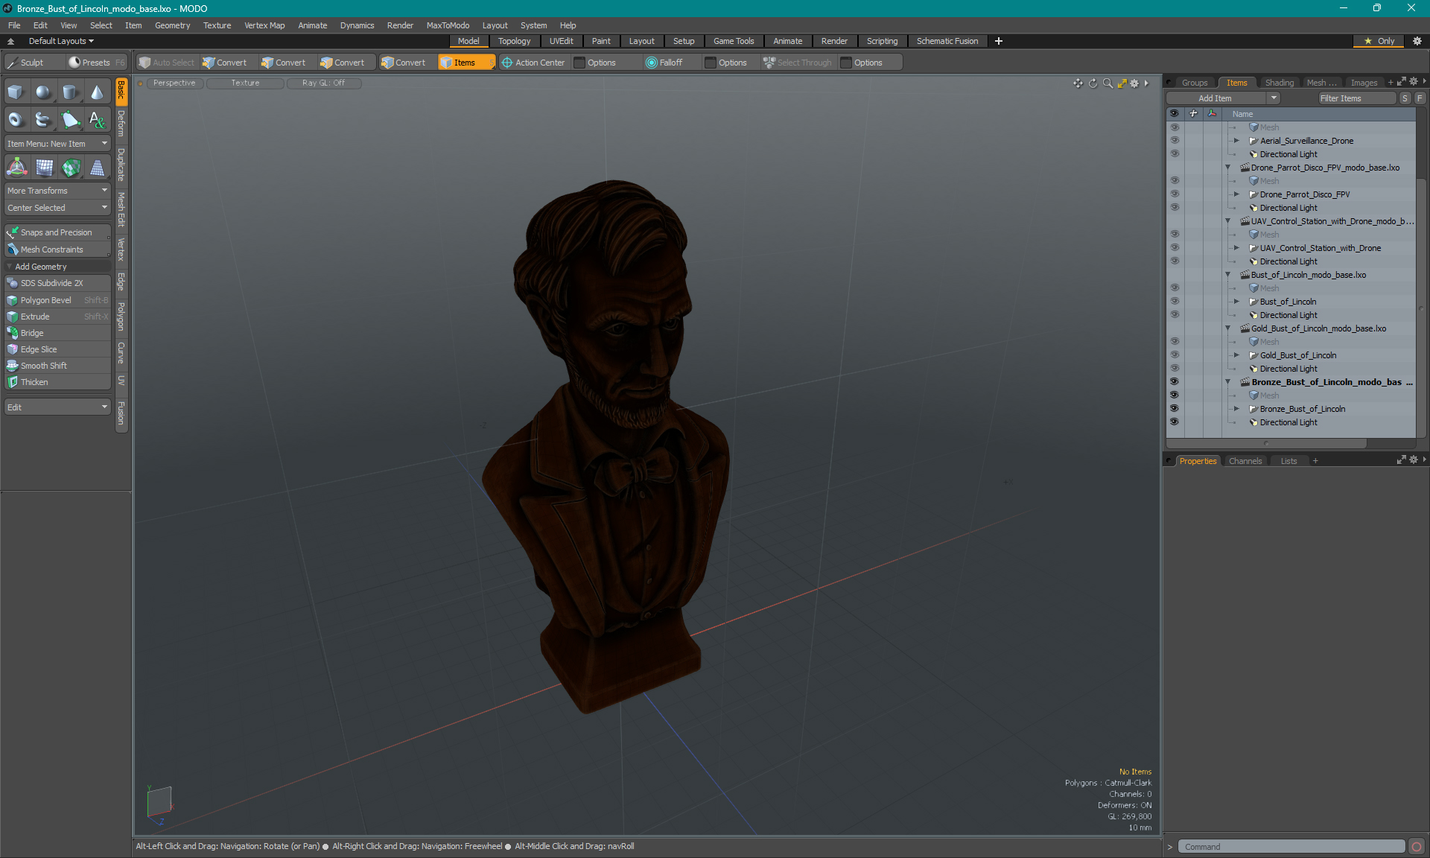The height and width of the screenshot is (858, 1430).
Task: Toggle visibility of Aerial_Surveillance_Drone item
Action: tap(1175, 141)
